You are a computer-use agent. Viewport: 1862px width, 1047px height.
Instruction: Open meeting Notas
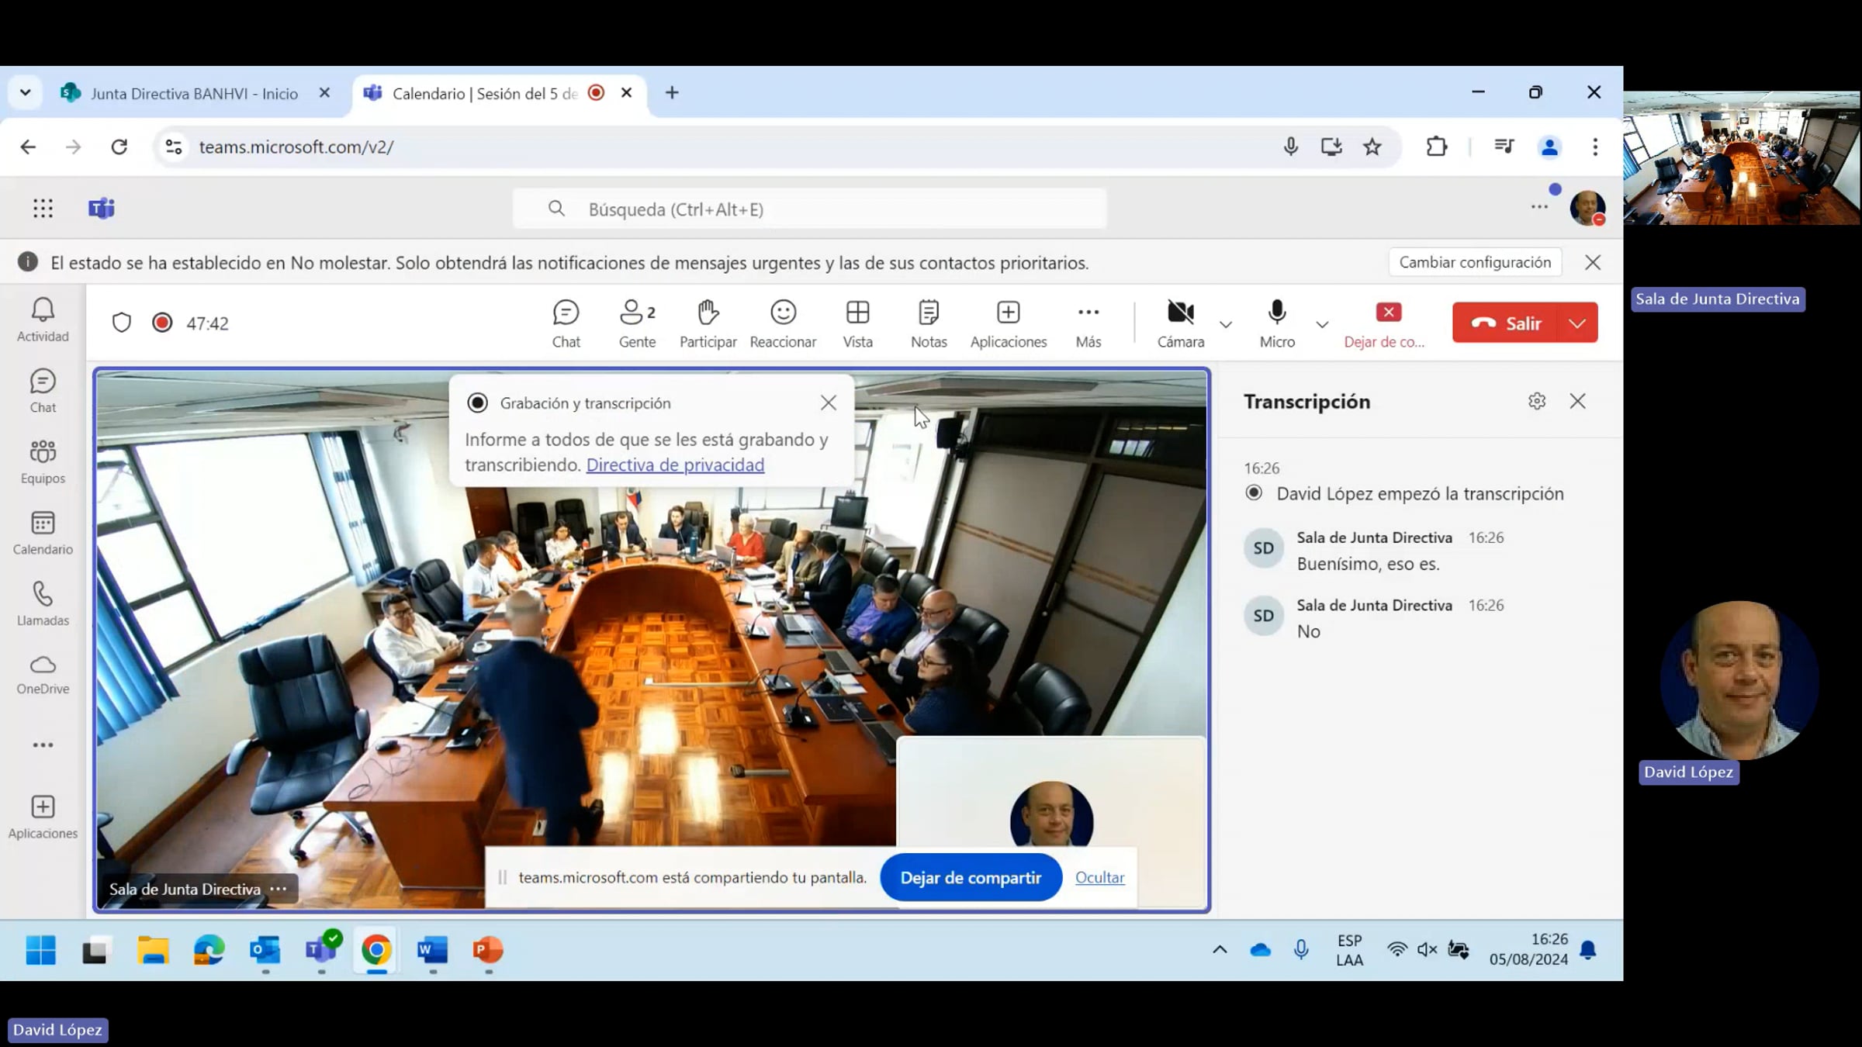pos(929,323)
